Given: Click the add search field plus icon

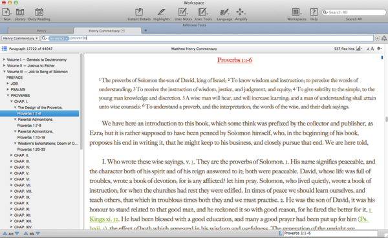Looking at the screenshot, I should (378, 38).
